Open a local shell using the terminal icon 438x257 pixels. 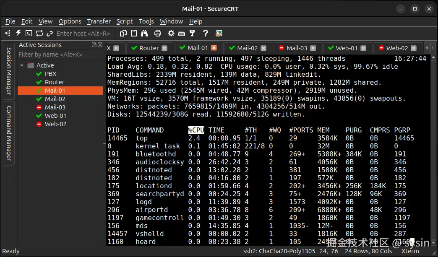tap(29, 34)
